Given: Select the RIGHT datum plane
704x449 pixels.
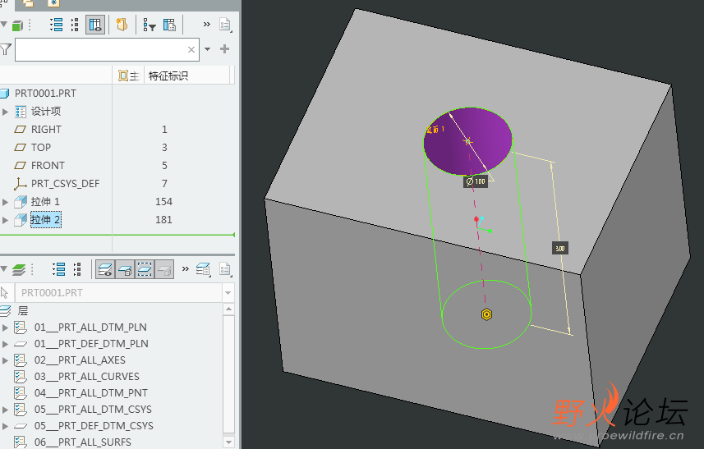Looking at the screenshot, I should pos(46,130).
